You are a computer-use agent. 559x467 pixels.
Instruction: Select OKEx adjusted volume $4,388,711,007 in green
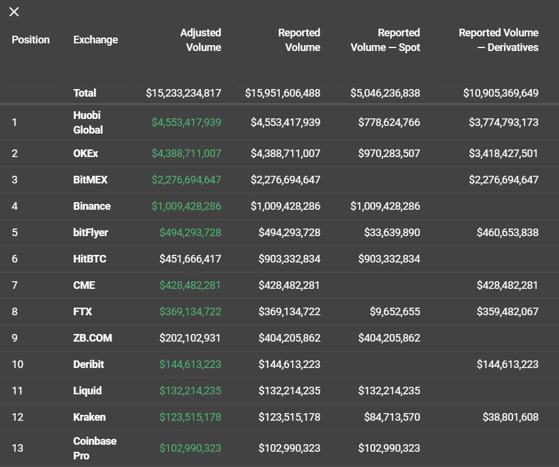(187, 154)
